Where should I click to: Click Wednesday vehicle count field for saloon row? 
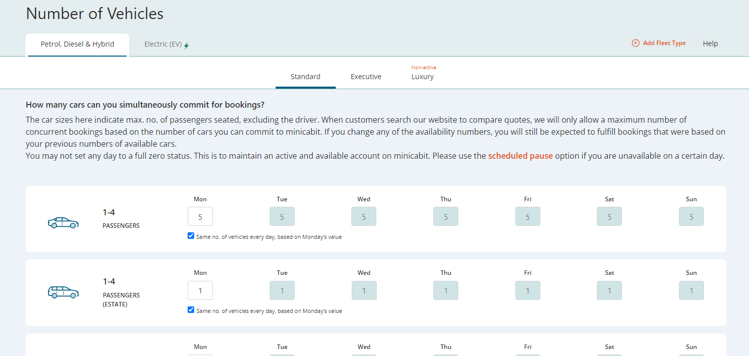point(364,216)
